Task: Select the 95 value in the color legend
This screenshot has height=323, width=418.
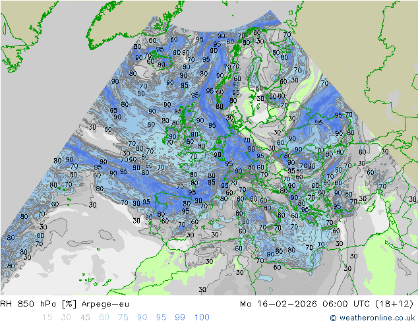Action: tap(161, 318)
